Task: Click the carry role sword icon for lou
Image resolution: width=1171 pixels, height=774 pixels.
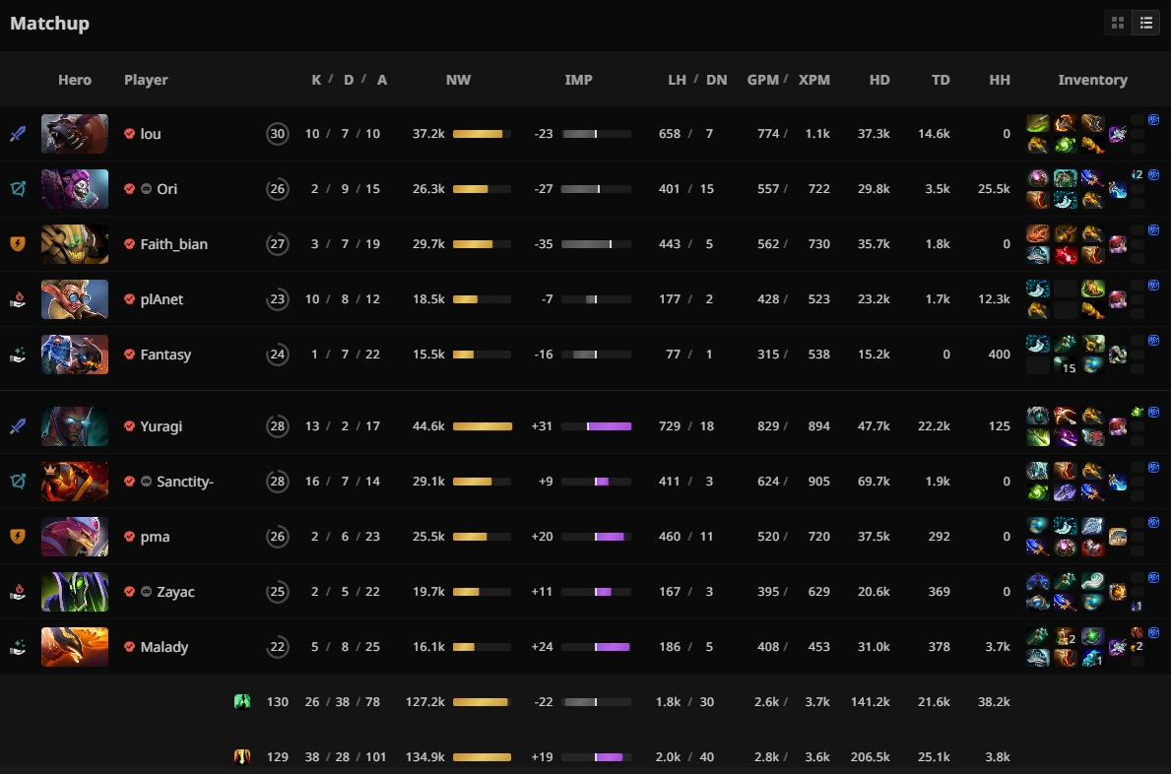Action: [x=17, y=134]
